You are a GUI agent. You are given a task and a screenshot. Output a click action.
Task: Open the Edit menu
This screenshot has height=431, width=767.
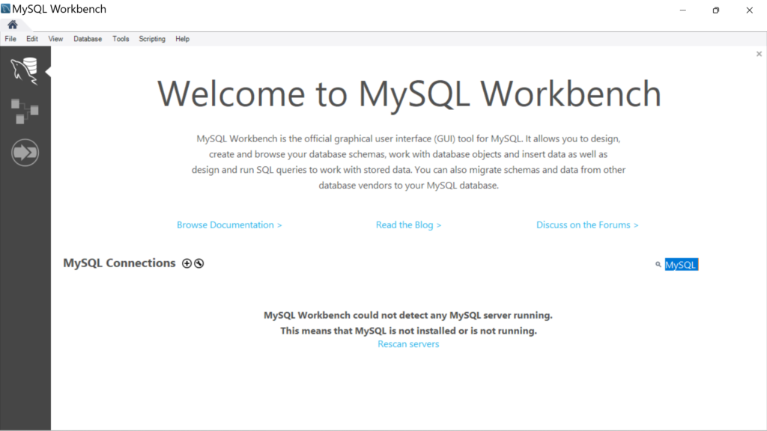click(x=31, y=39)
